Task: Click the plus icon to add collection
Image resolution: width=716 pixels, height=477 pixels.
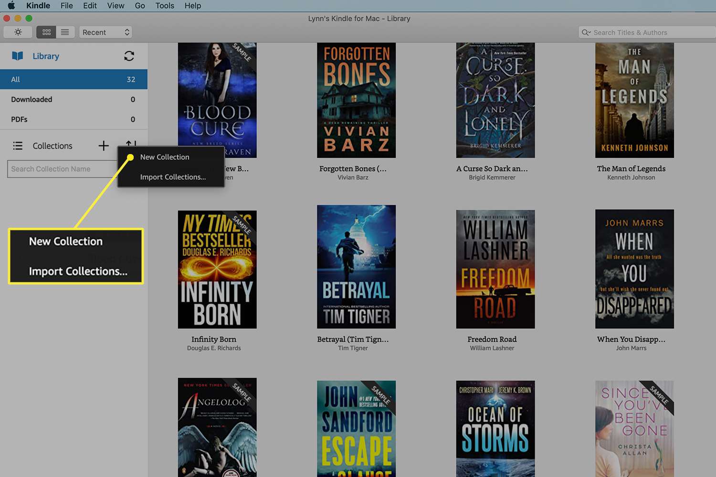Action: point(104,145)
